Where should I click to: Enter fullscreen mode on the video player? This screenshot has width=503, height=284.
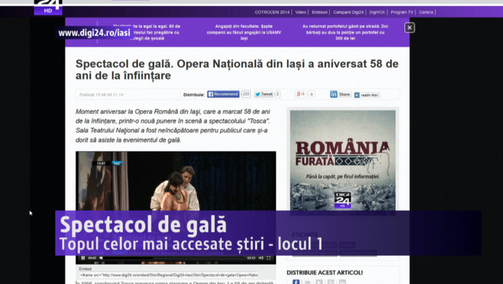[x=269, y=258]
